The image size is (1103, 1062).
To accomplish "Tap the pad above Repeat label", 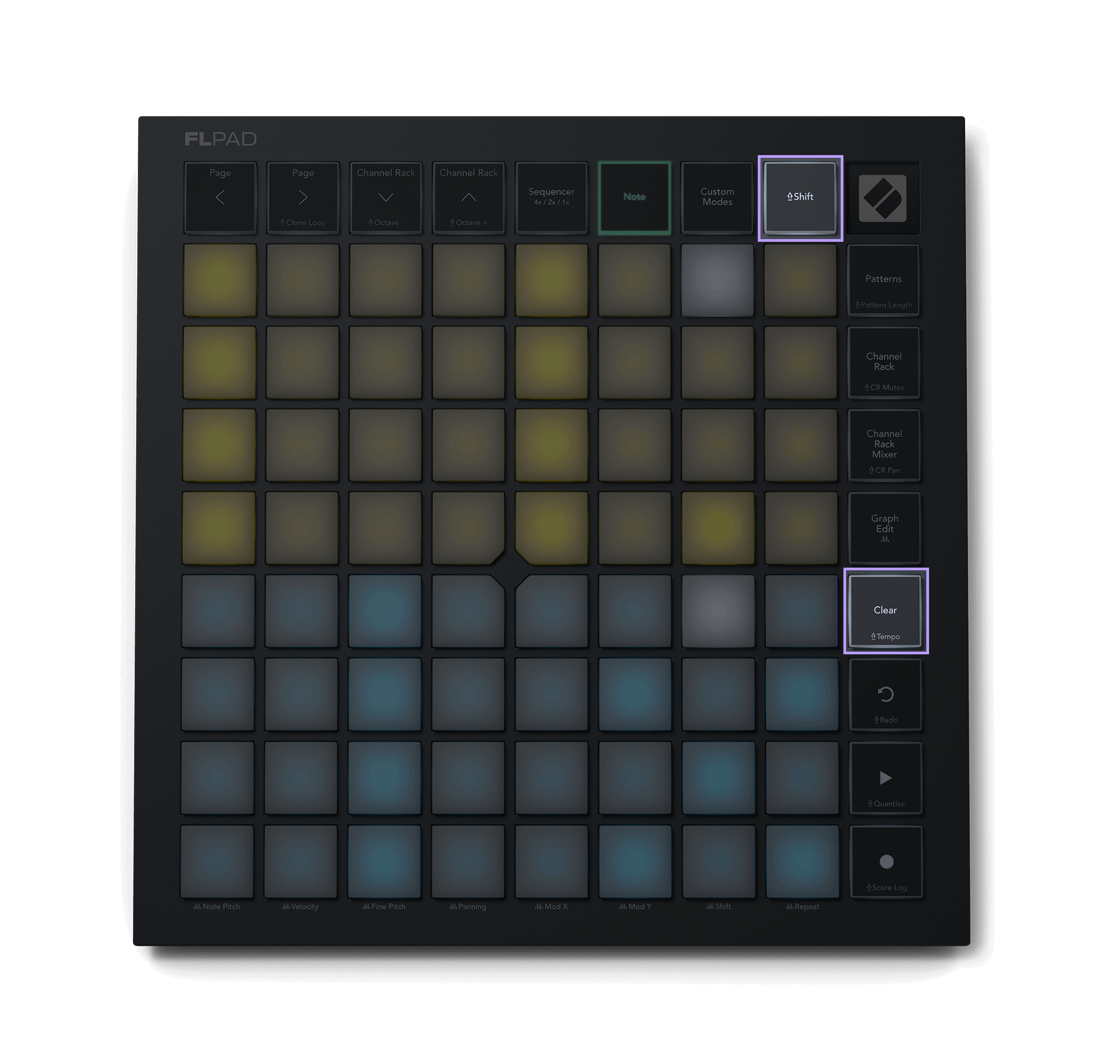I will (x=802, y=861).
